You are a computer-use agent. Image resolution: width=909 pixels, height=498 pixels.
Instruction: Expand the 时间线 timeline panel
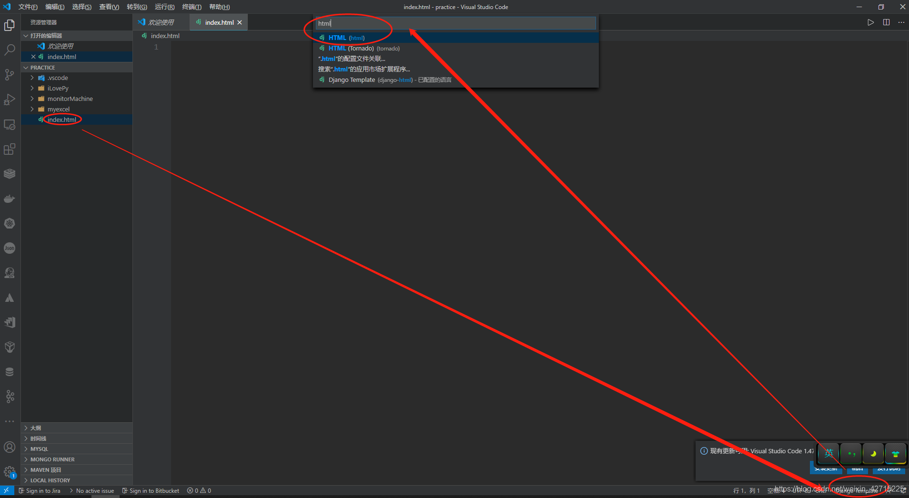pyautogui.click(x=77, y=438)
